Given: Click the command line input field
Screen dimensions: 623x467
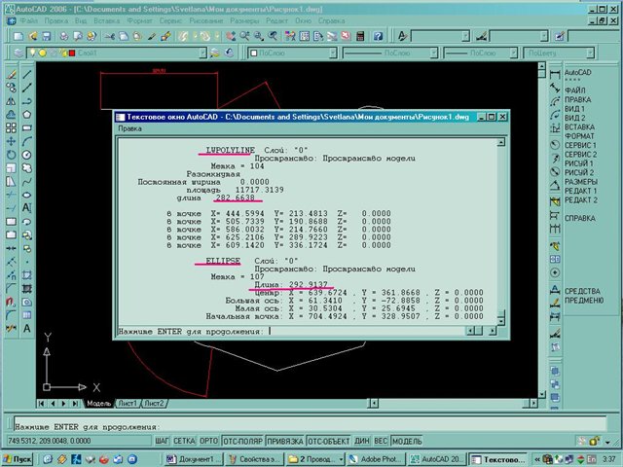Looking at the screenshot, I should (292, 426).
